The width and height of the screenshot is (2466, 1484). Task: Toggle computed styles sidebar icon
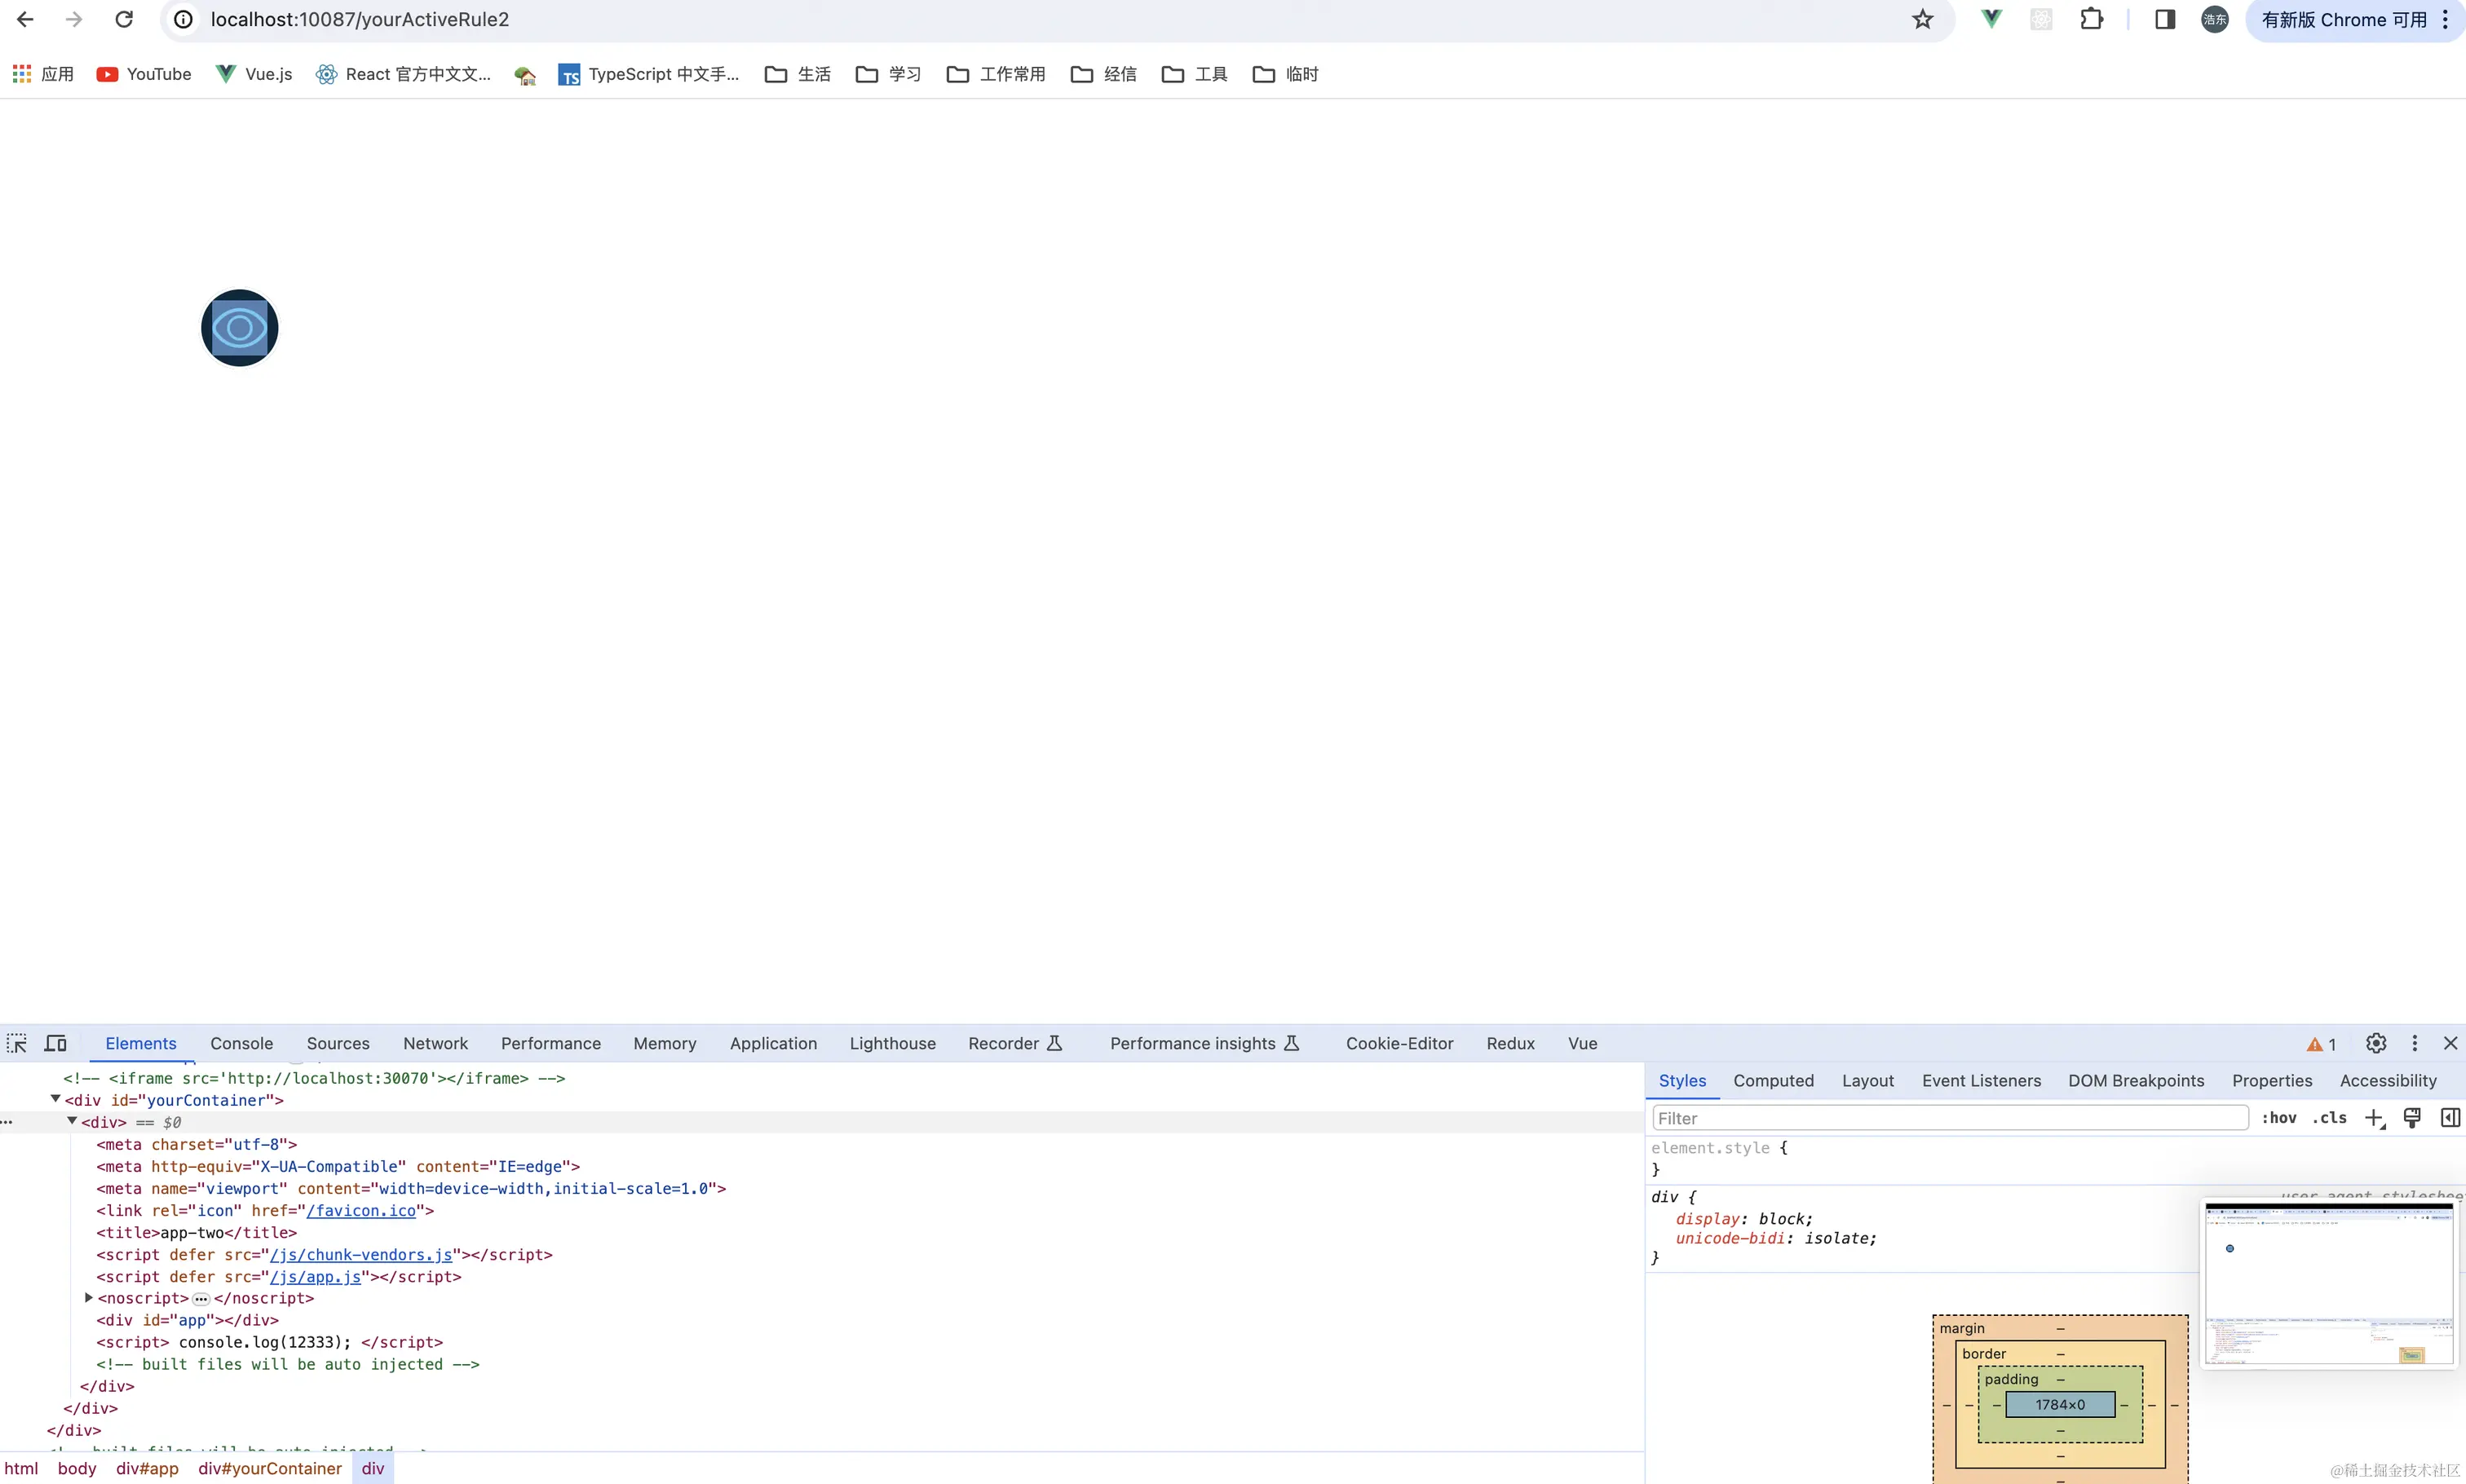tap(2450, 1118)
